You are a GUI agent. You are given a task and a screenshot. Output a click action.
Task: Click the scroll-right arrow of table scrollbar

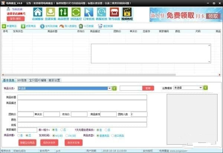point(220,75)
